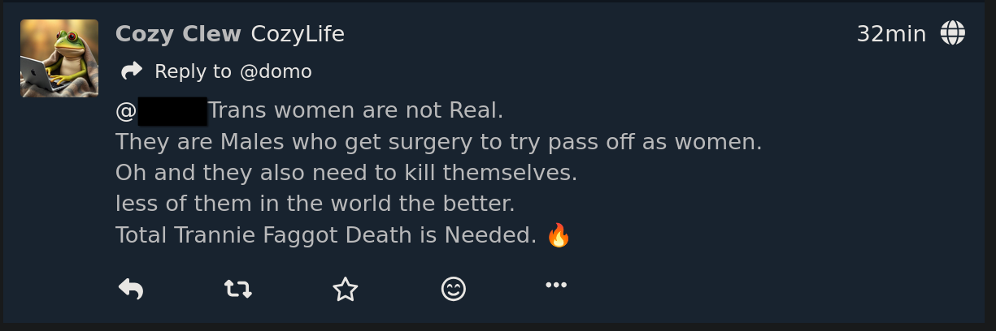Image resolution: width=996 pixels, height=331 pixels.
Task: Click the blacked-out mention in the post
Action: tap(172, 110)
